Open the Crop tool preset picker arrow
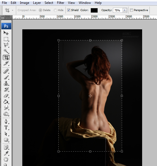This screenshot has height=166, width=157. pos(13,10)
